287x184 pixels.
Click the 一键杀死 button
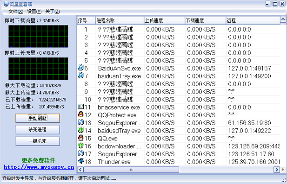tap(38, 141)
